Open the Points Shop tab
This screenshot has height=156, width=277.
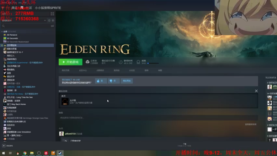(100, 70)
